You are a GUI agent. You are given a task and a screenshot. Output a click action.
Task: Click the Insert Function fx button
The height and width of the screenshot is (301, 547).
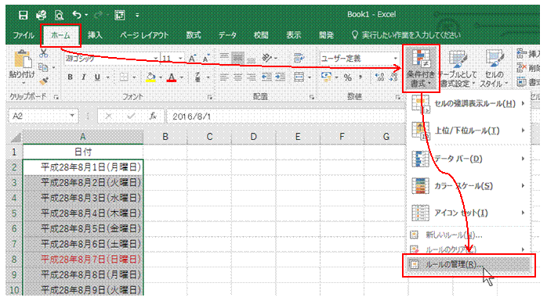153,116
